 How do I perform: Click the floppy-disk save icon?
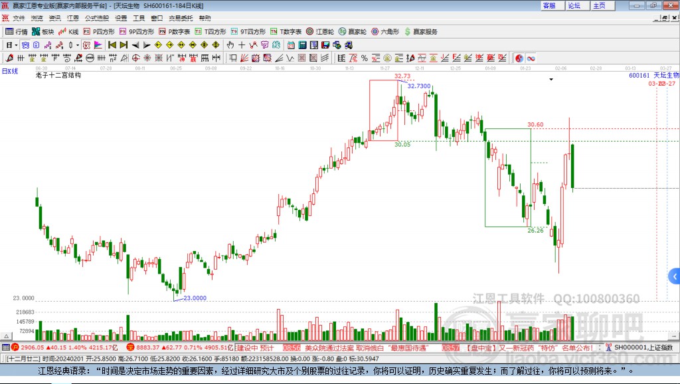(325, 45)
